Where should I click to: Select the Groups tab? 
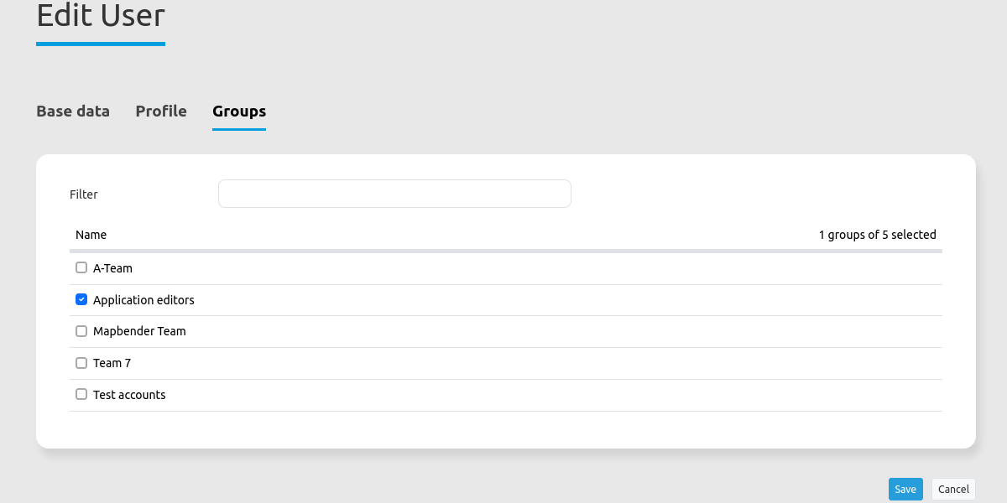[x=239, y=111]
